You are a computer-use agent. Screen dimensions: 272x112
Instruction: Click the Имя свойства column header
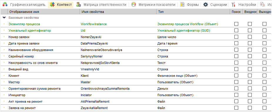point(118,12)
